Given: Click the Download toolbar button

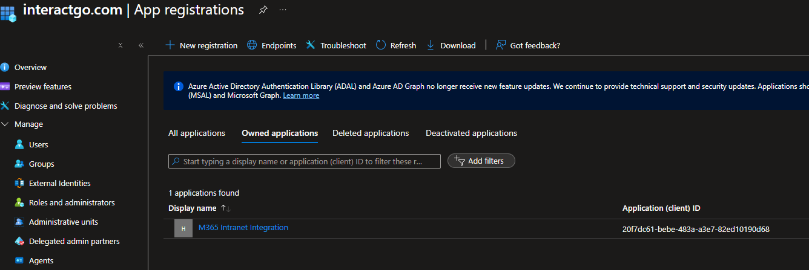Looking at the screenshot, I should [451, 45].
